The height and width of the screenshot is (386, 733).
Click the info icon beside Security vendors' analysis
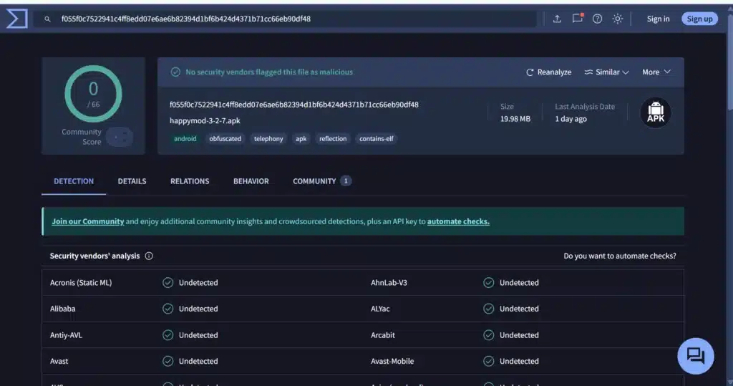(149, 256)
